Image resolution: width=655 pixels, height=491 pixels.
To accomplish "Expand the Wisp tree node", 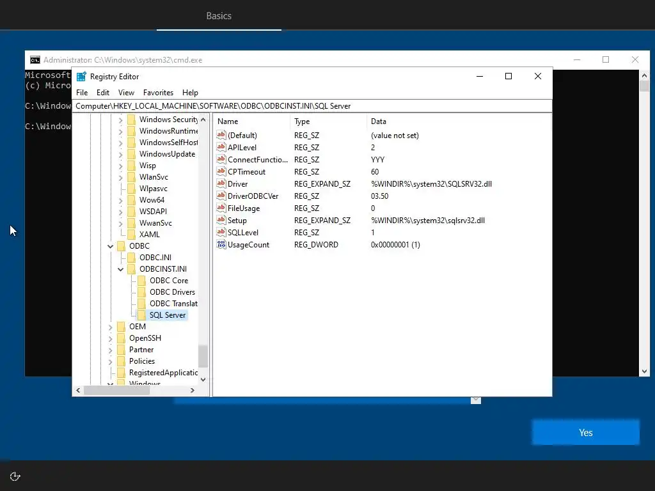I will (120, 166).
